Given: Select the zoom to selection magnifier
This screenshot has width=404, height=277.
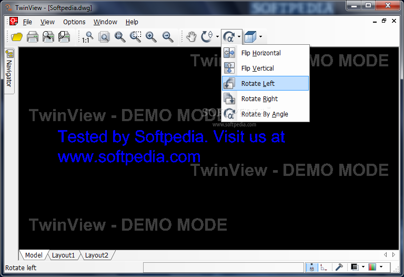Looking at the screenshot, I should pyautogui.click(x=120, y=37).
